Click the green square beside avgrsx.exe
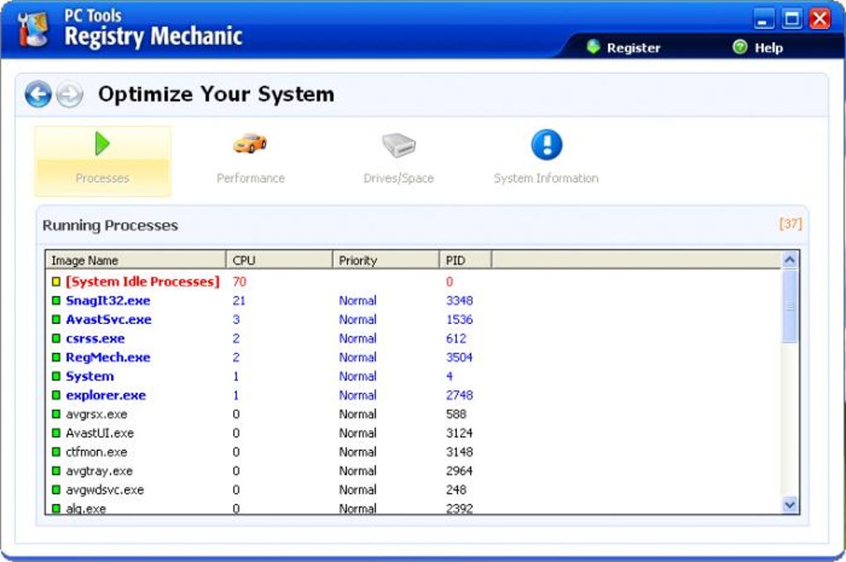The image size is (846, 562). pyautogui.click(x=56, y=414)
